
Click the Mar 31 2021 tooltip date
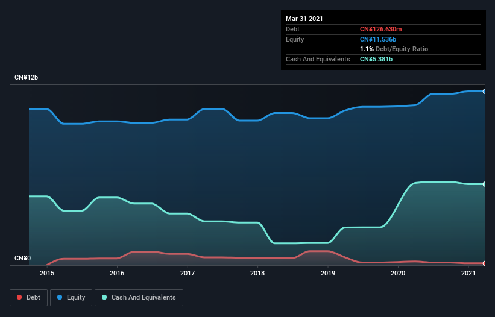304,19
